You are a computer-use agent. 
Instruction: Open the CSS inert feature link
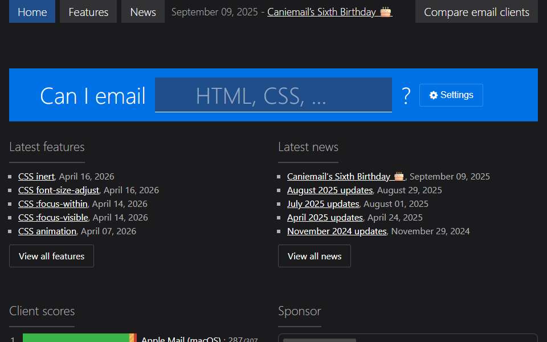click(36, 177)
